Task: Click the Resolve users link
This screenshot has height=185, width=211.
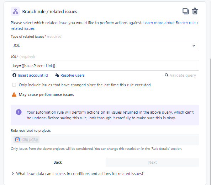Action: coord(73,75)
